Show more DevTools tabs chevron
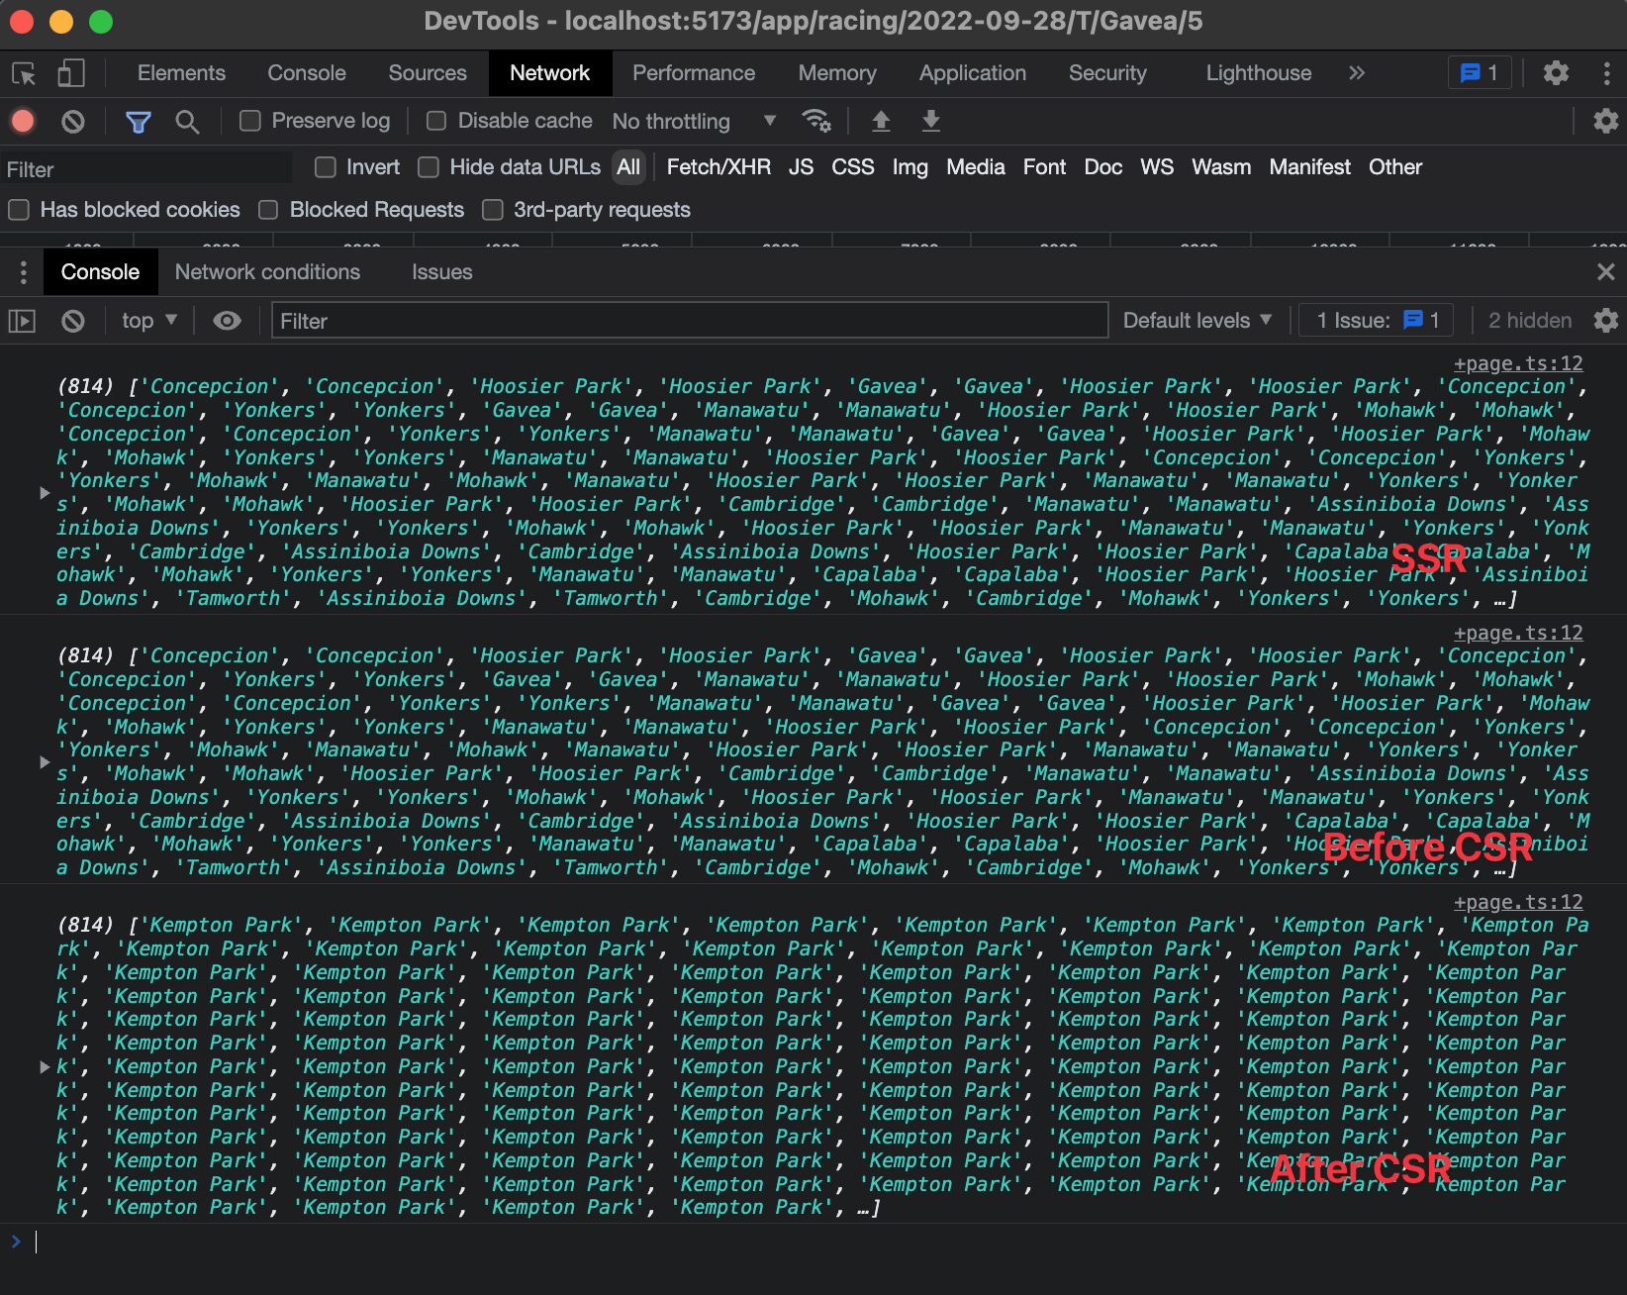Image resolution: width=1627 pixels, height=1295 pixels. tap(1357, 73)
